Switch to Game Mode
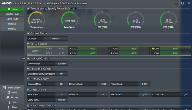The image size is (192, 110). 12,19
